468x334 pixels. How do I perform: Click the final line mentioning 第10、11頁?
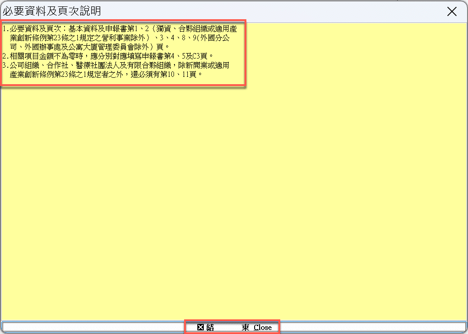[106, 74]
